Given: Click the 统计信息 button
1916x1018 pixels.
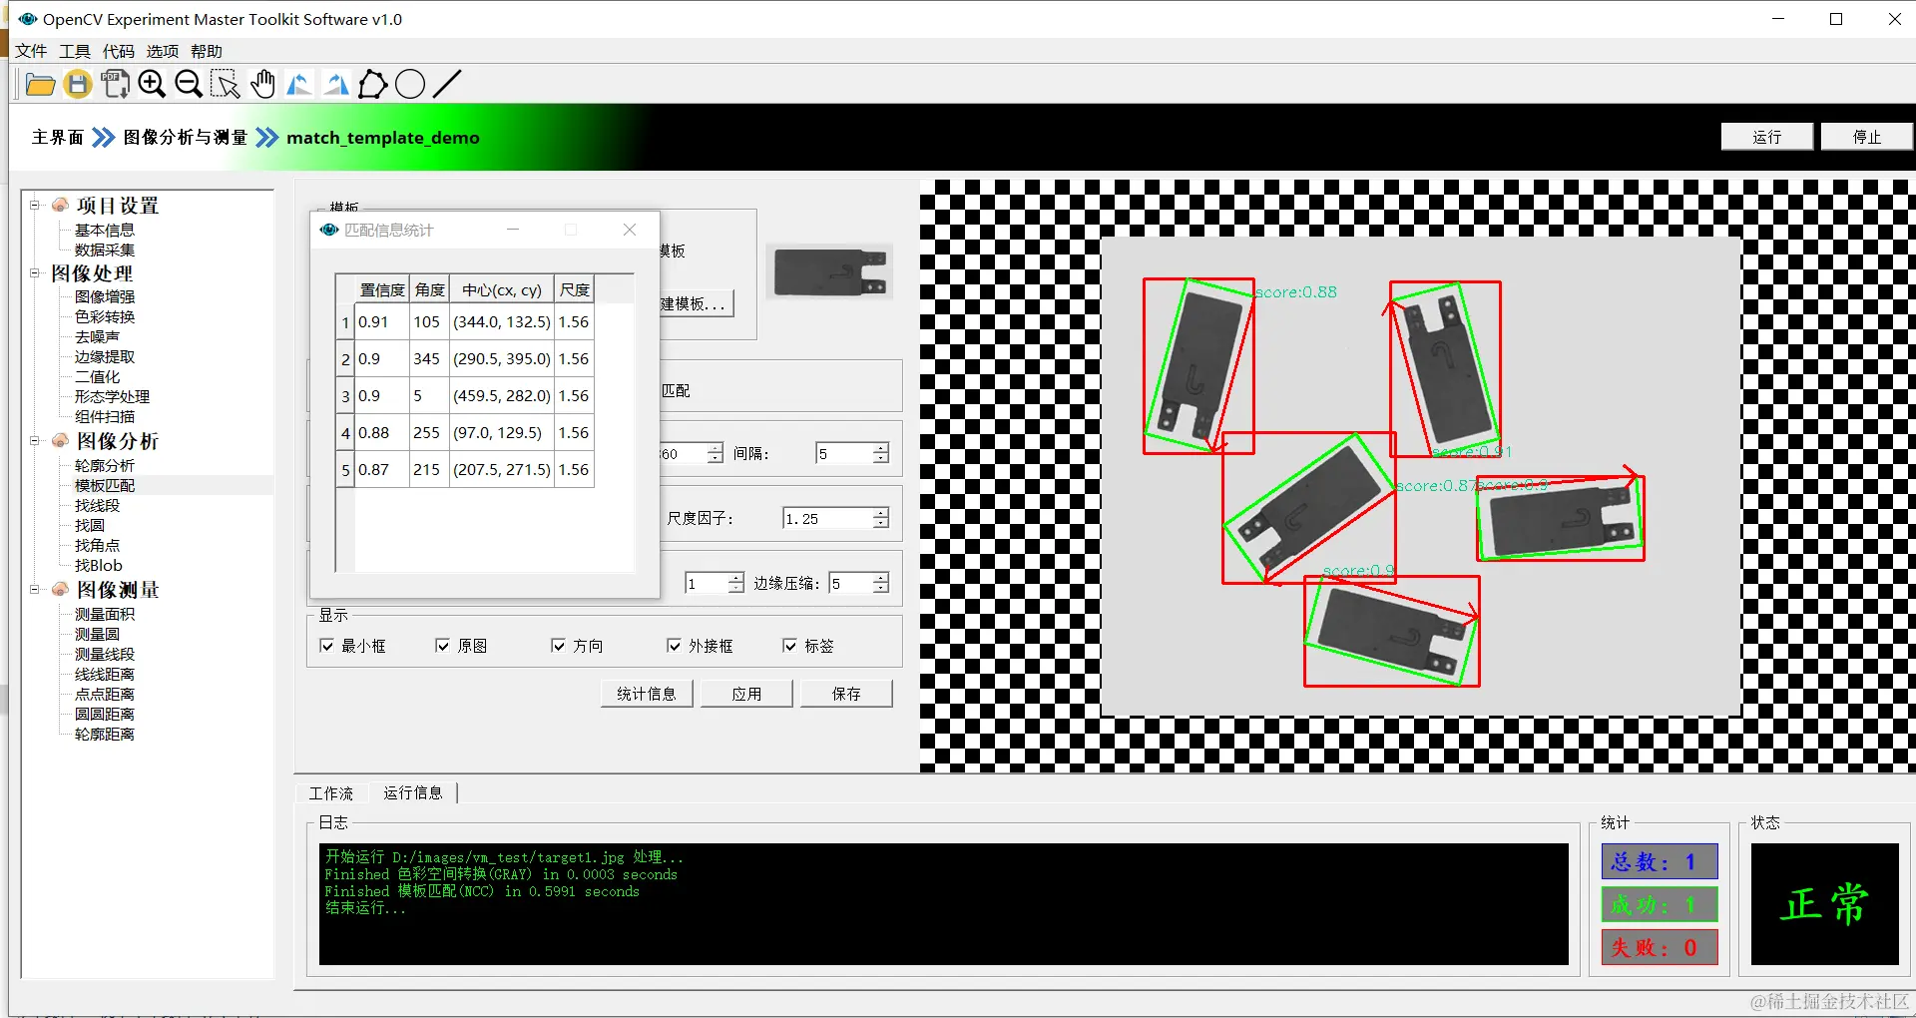Looking at the screenshot, I should 647,694.
